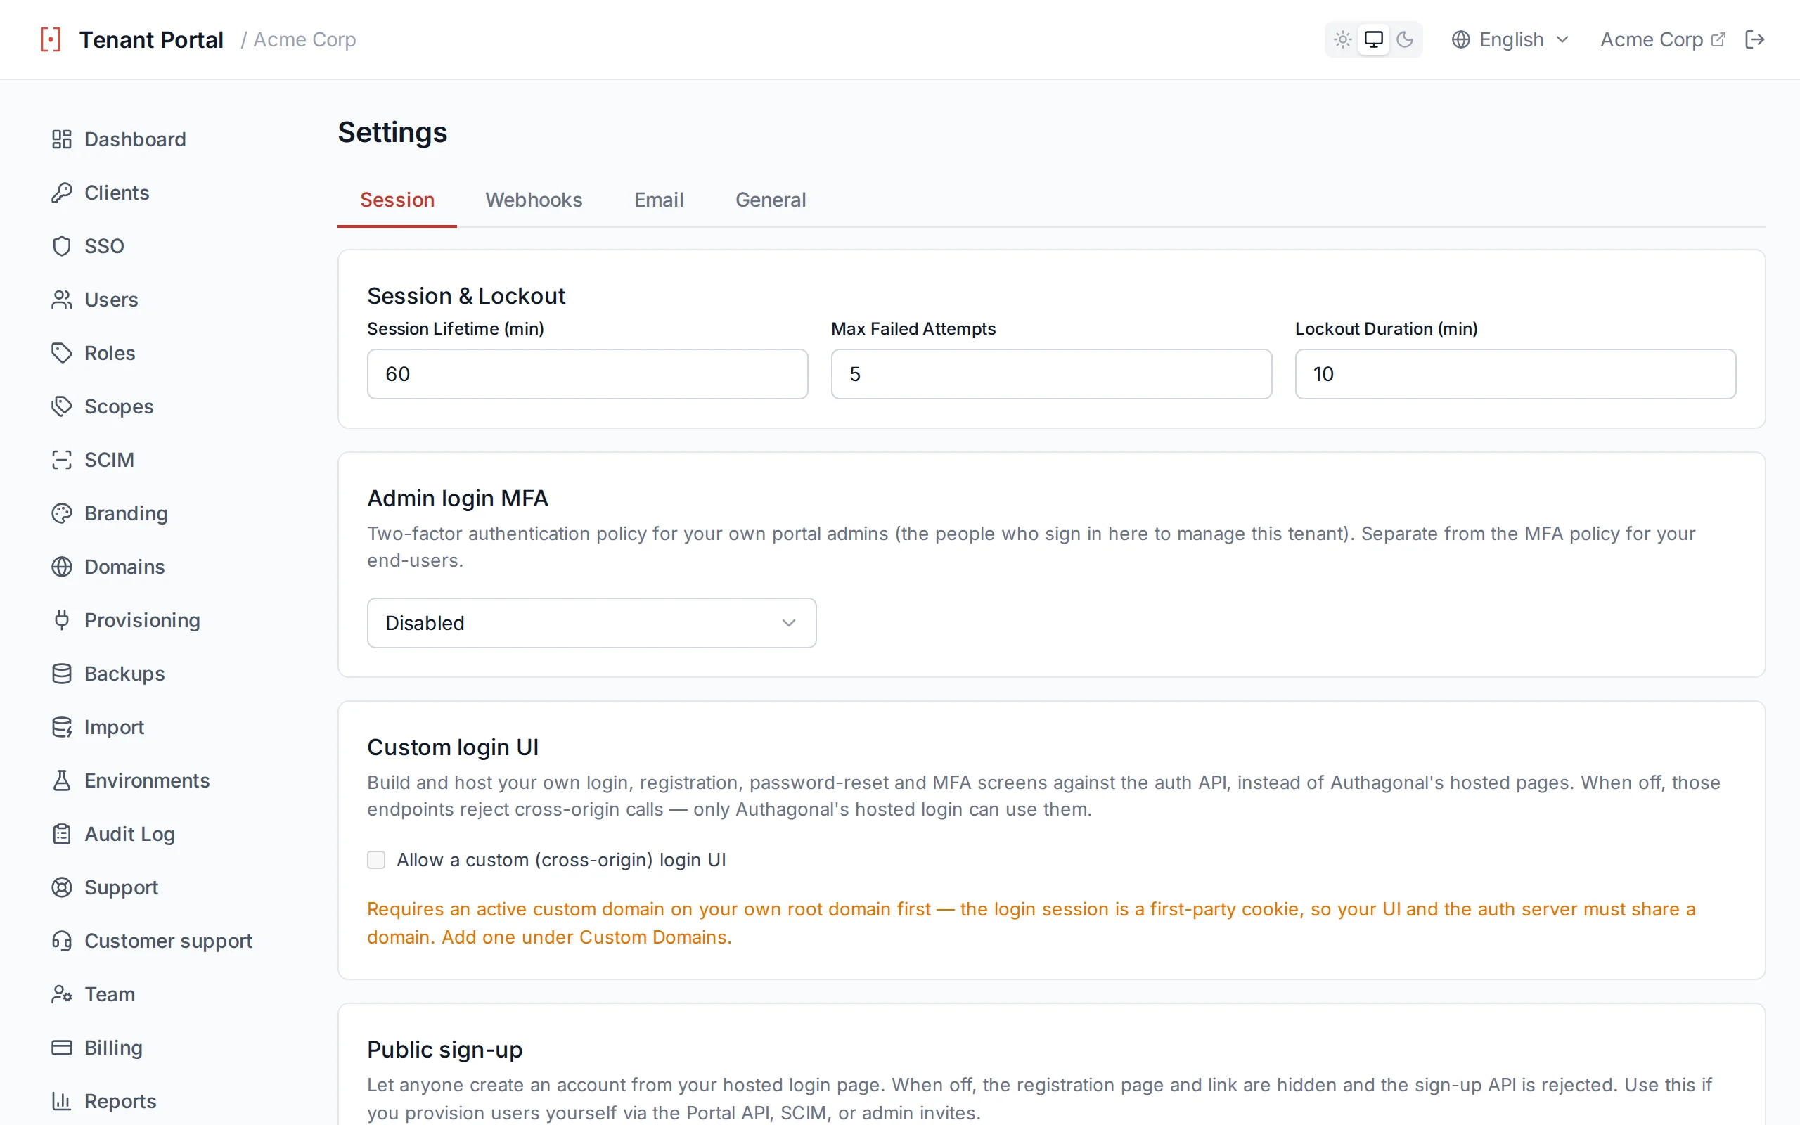The image size is (1800, 1125).
Task: Open Branding label in sidebar
Action: pos(126,513)
